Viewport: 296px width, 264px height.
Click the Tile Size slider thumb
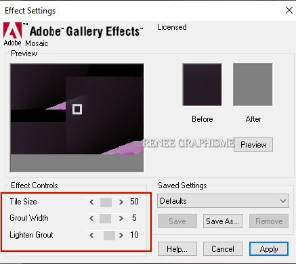[x=106, y=202]
